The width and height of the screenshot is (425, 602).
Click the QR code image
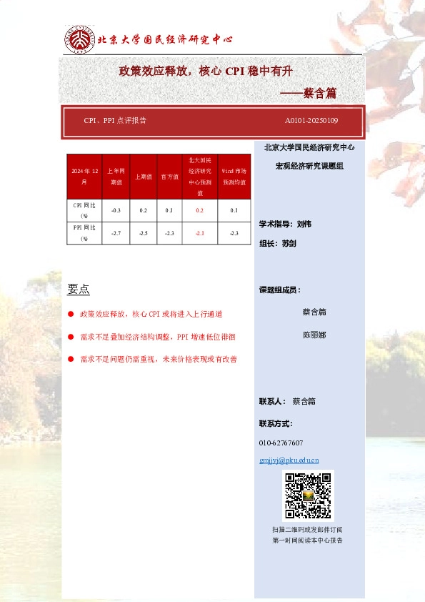[308, 495]
